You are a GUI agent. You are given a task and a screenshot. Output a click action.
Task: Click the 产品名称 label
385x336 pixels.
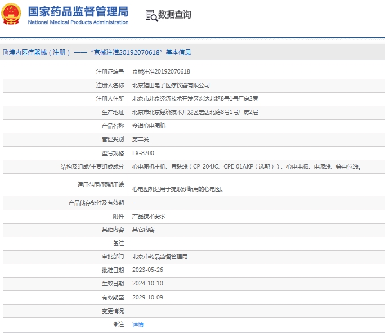(x=113, y=125)
